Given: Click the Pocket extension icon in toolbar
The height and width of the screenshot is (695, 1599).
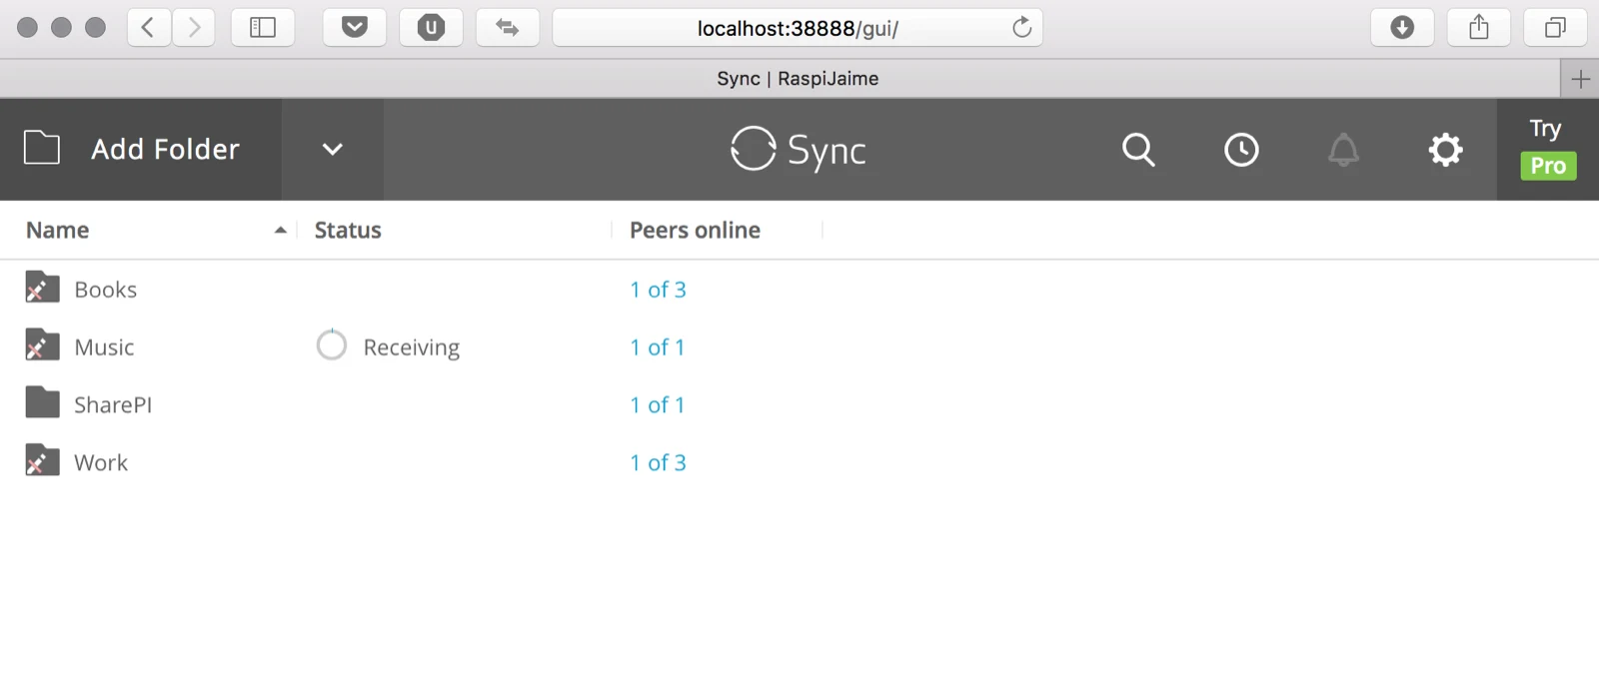Looking at the screenshot, I should pyautogui.click(x=355, y=27).
